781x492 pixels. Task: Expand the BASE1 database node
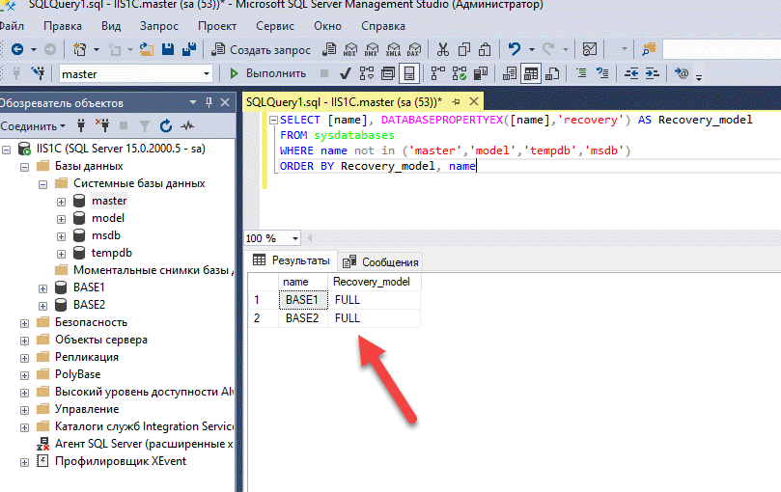point(43,287)
